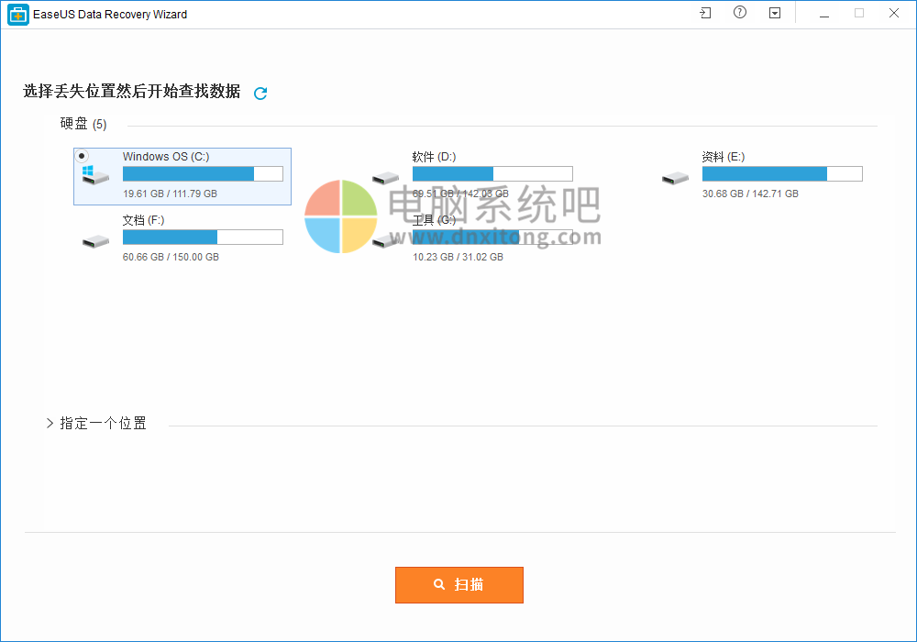This screenshot has height=642, width=917.
Task: Click the 软件 (D:) usage bar
Action: [x=492, y=173]
